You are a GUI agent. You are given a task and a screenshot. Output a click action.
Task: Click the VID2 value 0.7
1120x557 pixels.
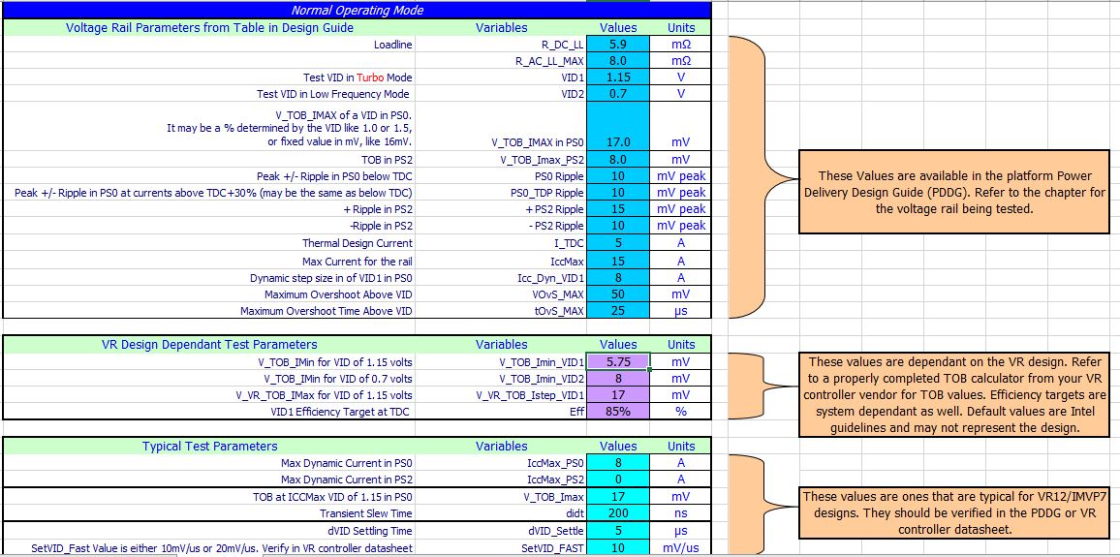pos(617,94)
